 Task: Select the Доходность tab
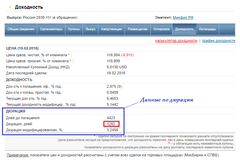184,29
